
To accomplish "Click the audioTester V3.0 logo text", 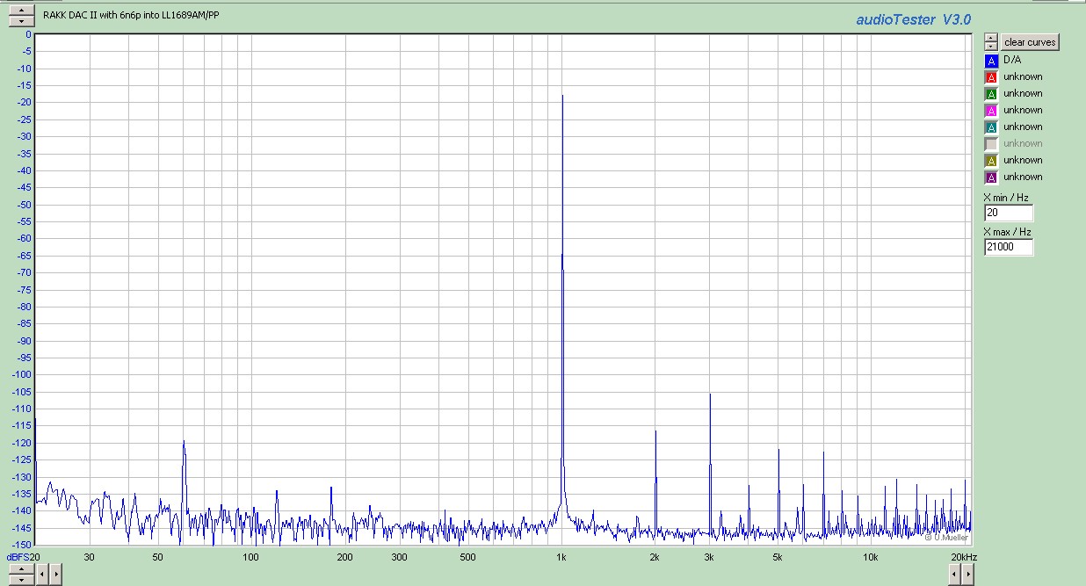I will [914, 19].
